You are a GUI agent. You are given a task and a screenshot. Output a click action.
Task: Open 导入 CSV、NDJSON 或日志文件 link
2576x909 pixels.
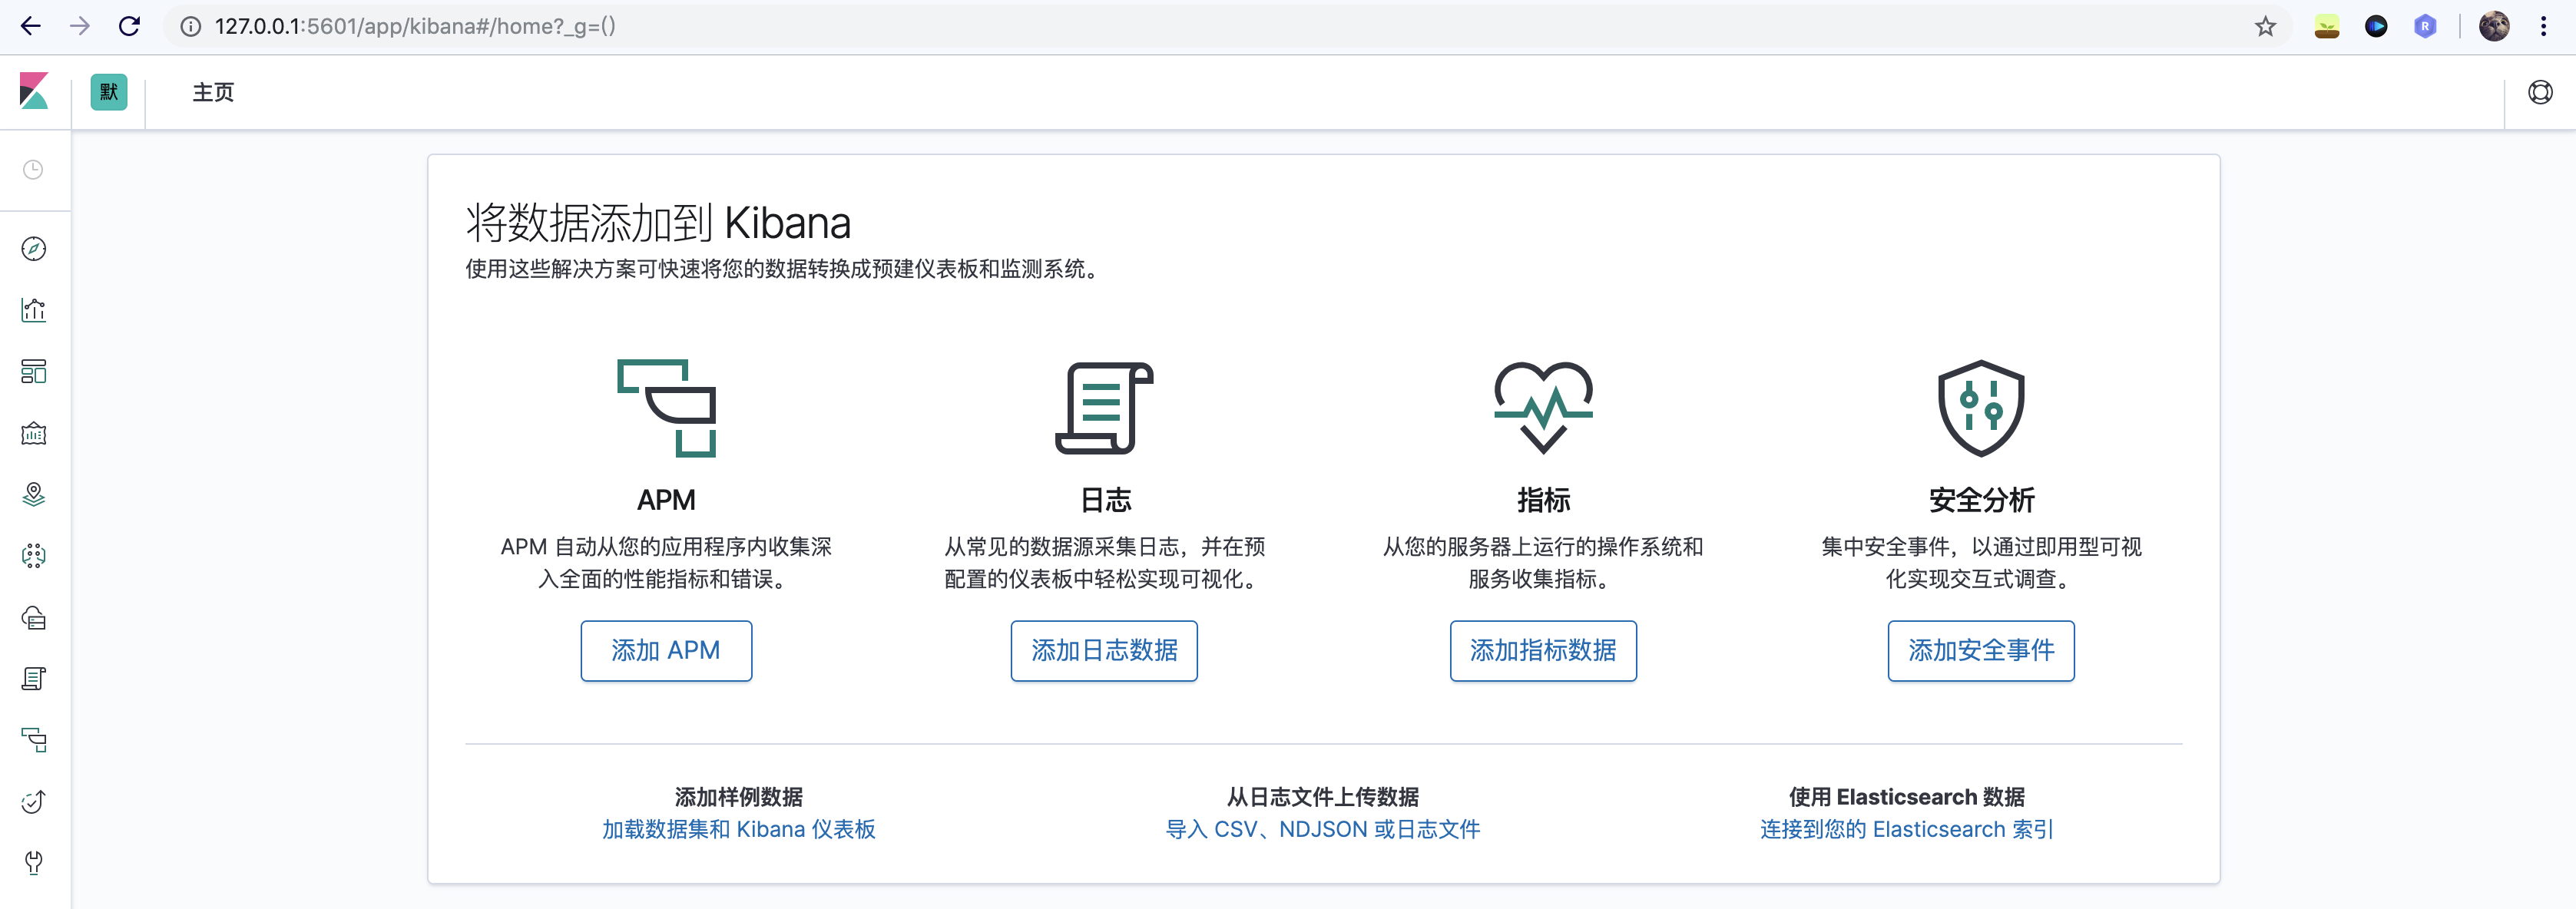1323,829
